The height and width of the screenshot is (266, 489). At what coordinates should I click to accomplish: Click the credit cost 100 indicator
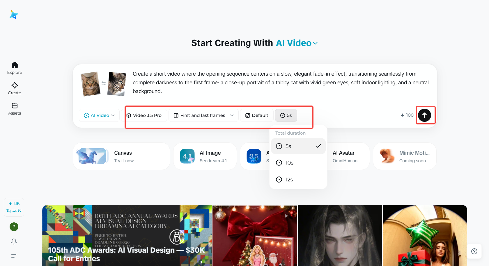click(407, 115)
